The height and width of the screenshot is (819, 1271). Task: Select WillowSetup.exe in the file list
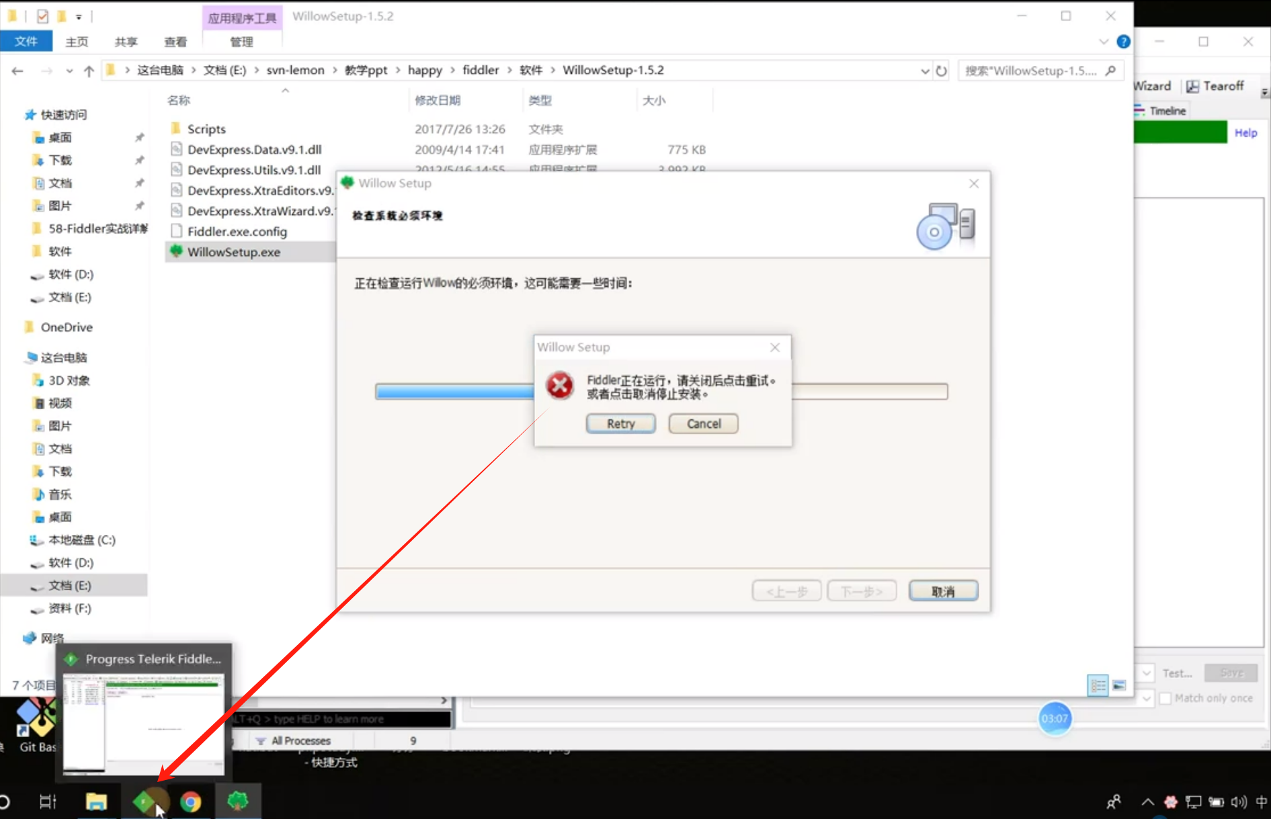234,252
